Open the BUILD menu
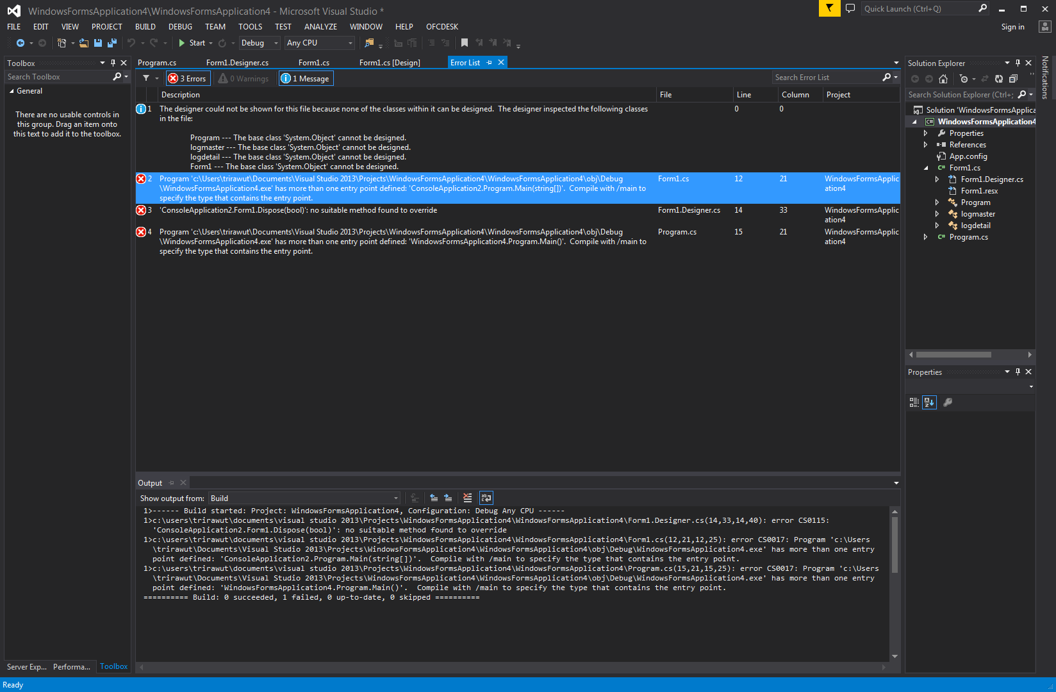The height and width of the screenshot is (692, 1056). click(x=145, y=27)
